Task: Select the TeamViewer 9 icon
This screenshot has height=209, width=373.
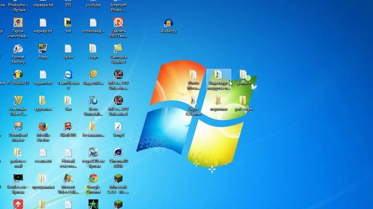Action: pyautogui.click(x=68, y=74)
